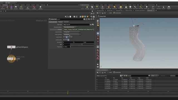Click the Position expression field

[78, 30]
